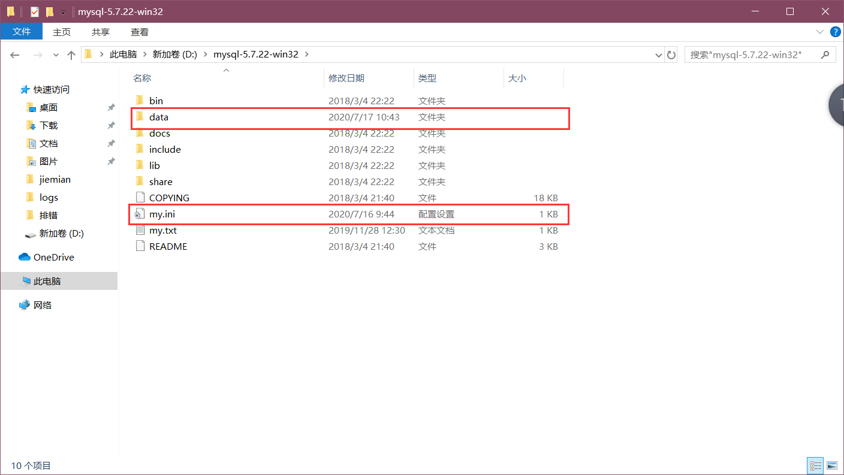Open the 文件 ribbon tab
The width and height of the screenshot is (844, 475).
click(x=22, y=32)
